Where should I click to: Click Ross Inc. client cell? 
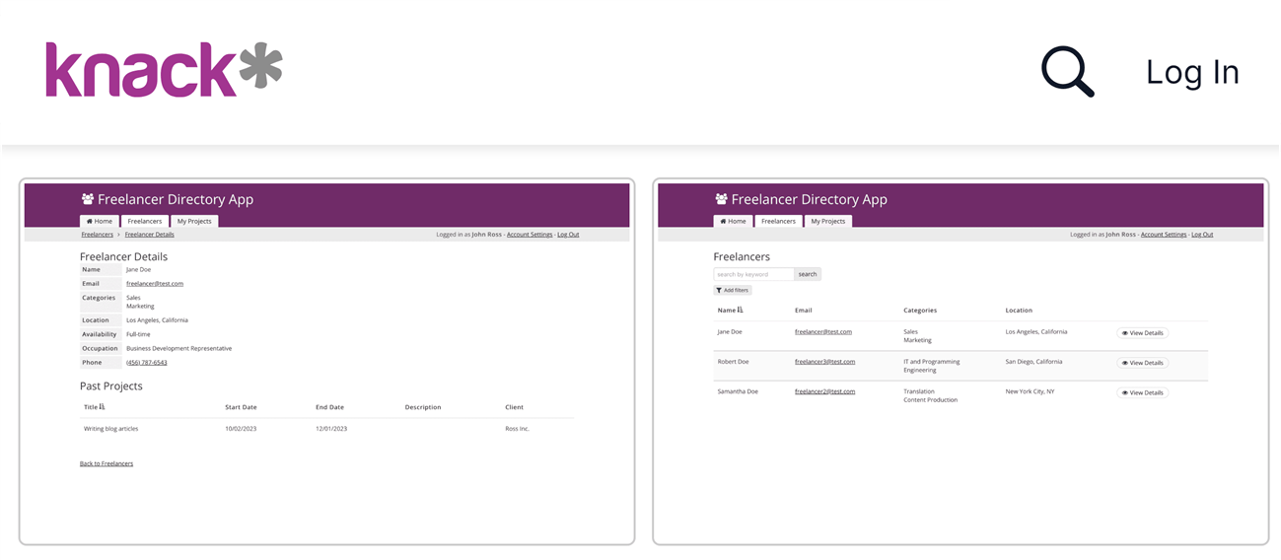(x=518, y=429)
